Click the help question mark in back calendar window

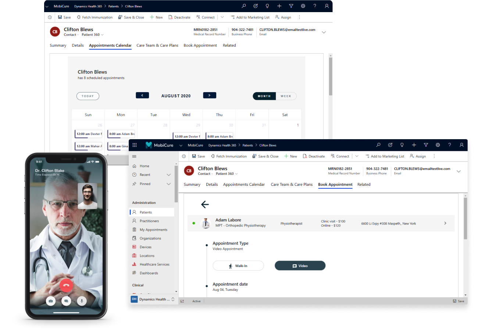[x=315, y=6]
